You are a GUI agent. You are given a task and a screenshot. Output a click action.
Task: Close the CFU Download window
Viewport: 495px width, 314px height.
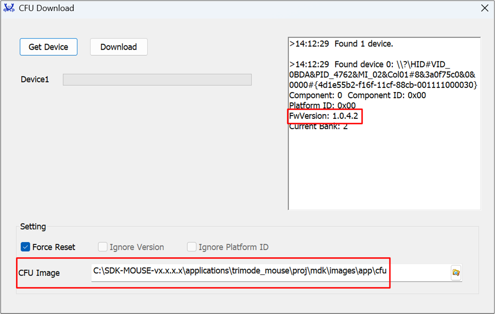point(485,8)
